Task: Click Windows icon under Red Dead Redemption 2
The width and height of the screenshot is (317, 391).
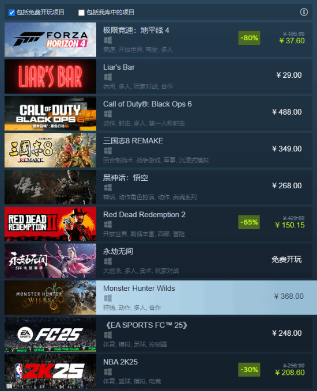Action: pyautogui.click(x=108, y=225)
